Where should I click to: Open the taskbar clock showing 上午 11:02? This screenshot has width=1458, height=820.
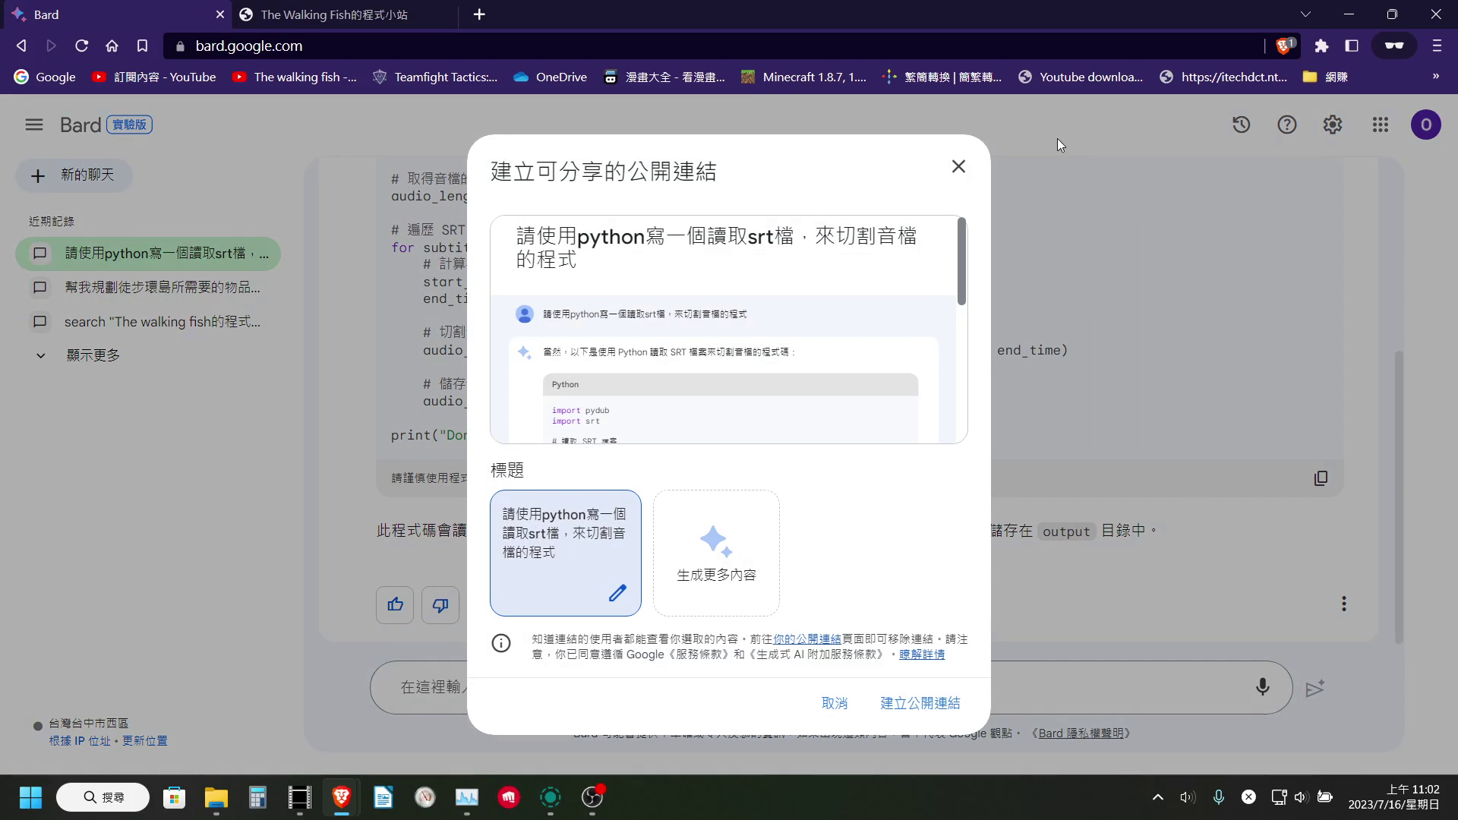(1393, 797)
